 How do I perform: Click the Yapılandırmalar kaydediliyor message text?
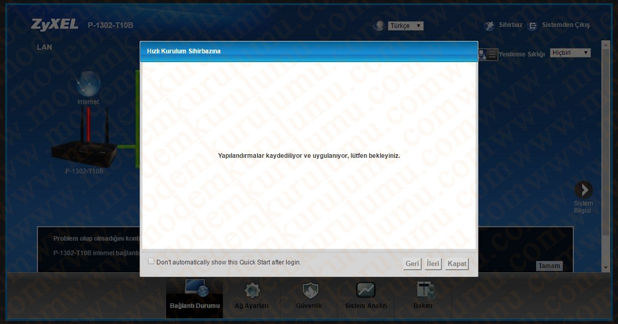pos(309,156)
